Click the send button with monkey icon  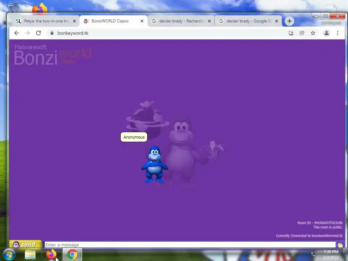click(x=25, y=244)
